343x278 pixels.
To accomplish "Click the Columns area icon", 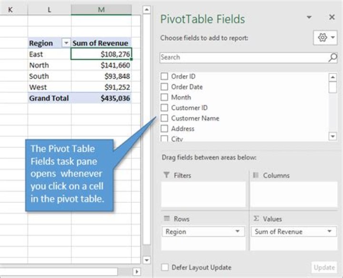I will 256,175.
